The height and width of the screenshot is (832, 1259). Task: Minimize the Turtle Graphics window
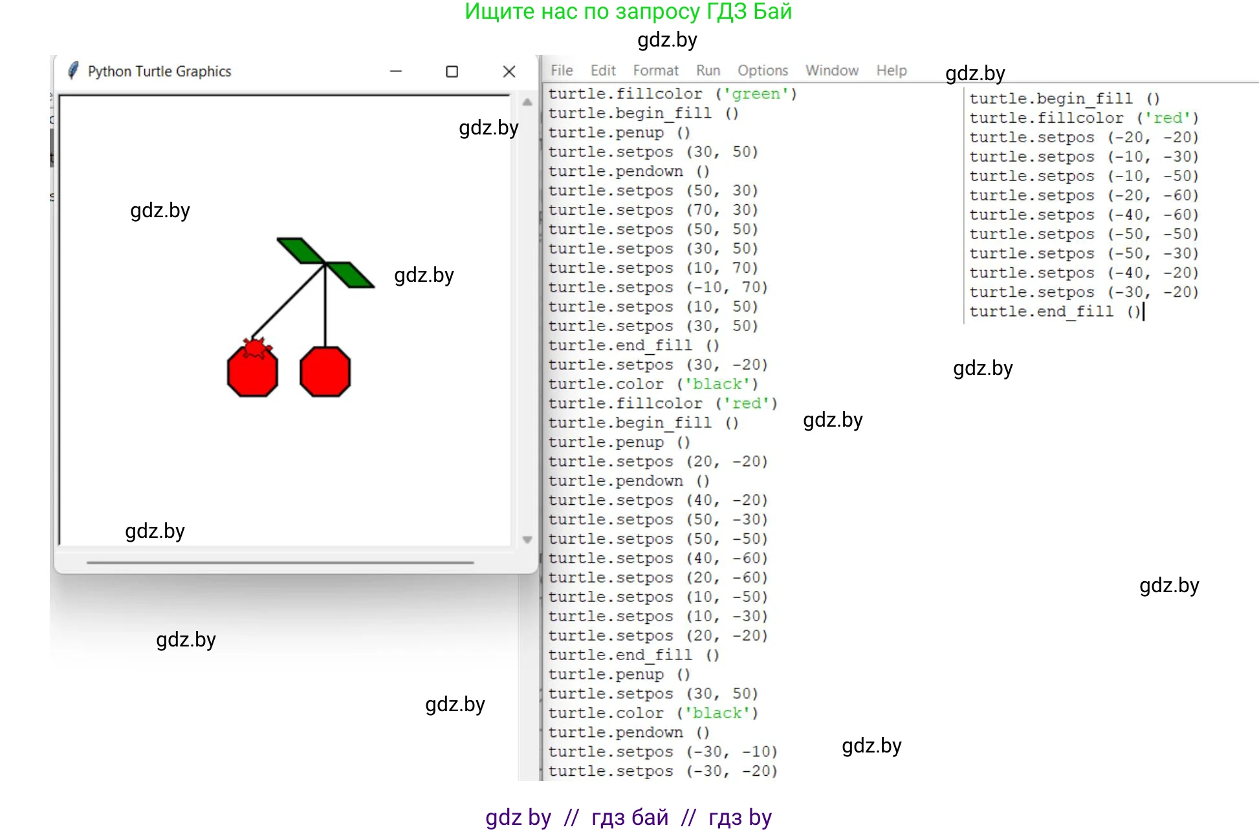tap(396, 71)
